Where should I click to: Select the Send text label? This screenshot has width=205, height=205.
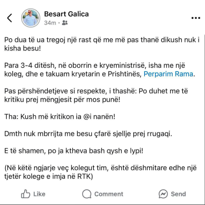tap(178, 194)
